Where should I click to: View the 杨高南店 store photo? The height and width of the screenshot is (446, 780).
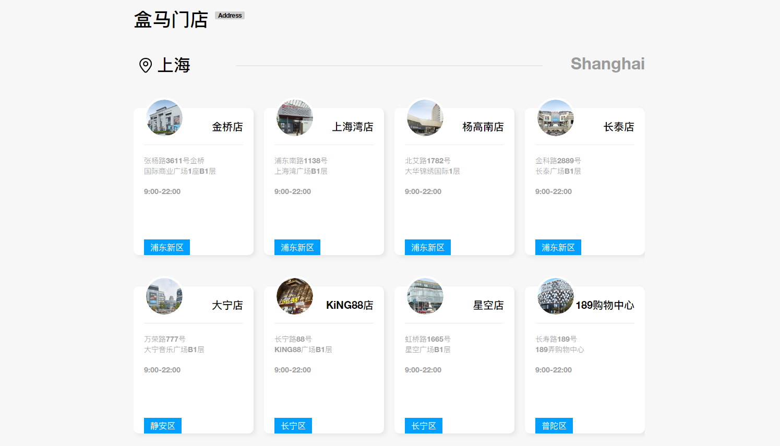(x=425, y=118)
